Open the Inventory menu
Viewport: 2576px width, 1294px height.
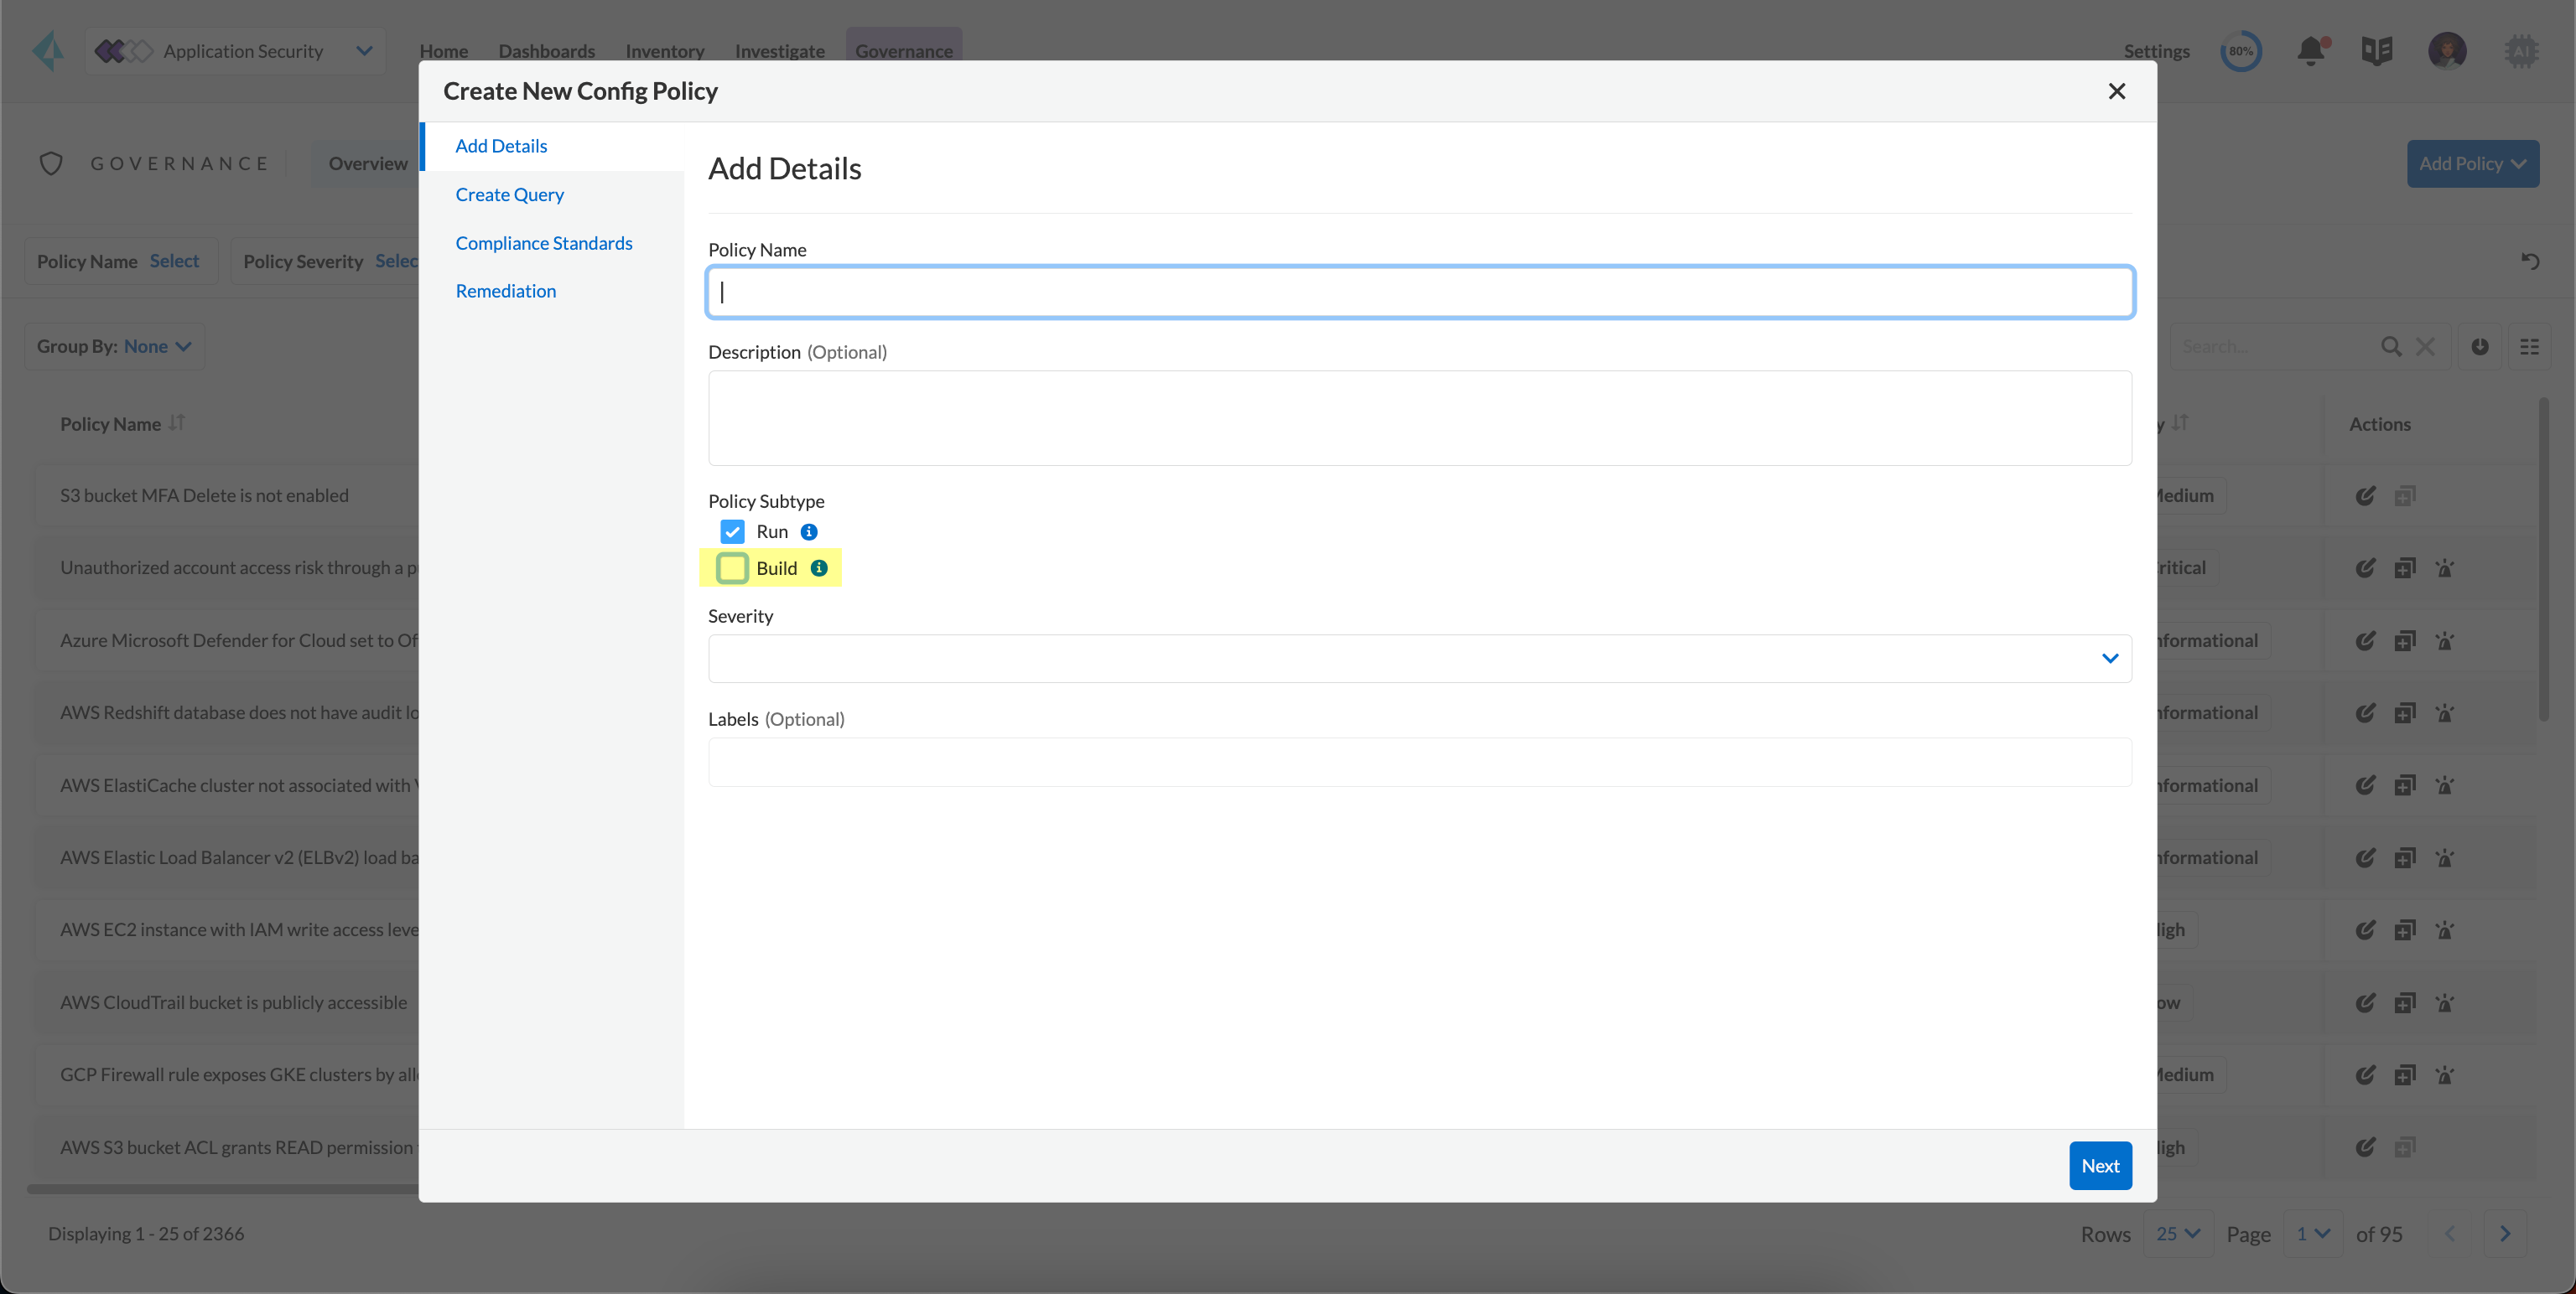click(x=664, y=51)
